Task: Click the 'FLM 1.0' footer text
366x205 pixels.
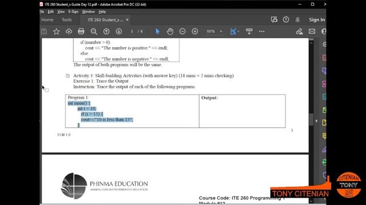Action: (64, 135)
